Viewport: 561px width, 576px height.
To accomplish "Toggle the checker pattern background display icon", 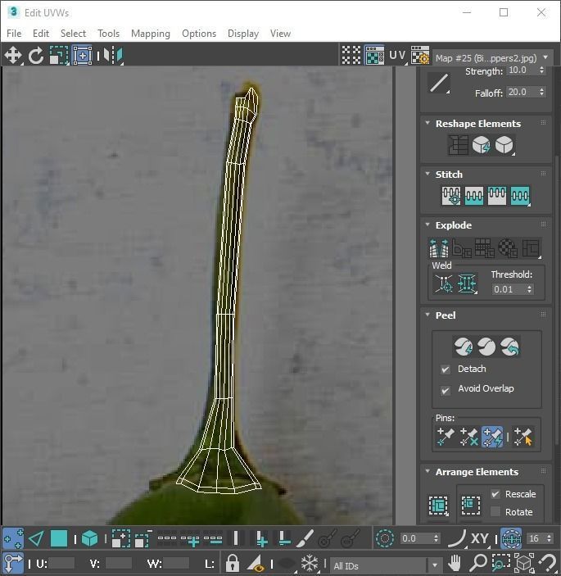I will pos(351,56).
